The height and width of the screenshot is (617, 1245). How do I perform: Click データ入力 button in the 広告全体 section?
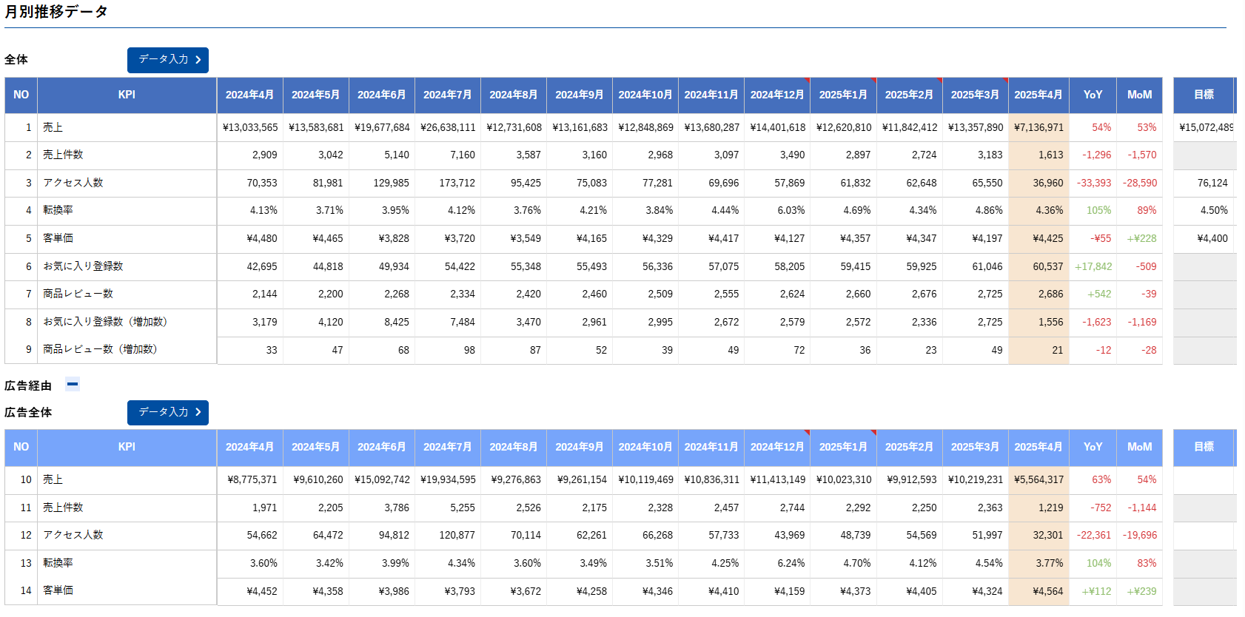pyautogui.click(x=167, y=413)
